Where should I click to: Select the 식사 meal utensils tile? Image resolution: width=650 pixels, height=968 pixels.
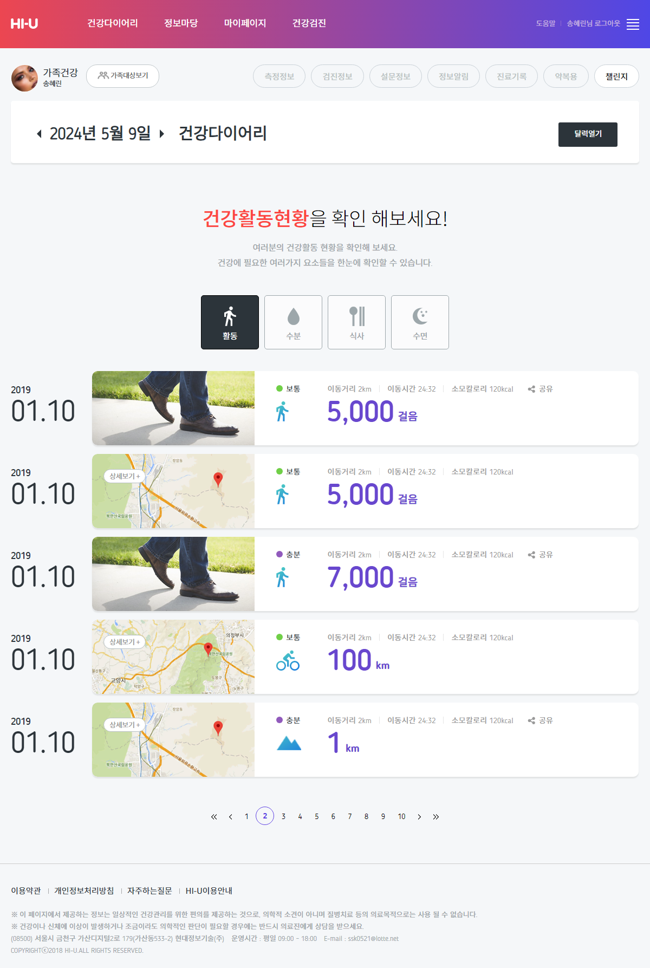tap(356, 322)
